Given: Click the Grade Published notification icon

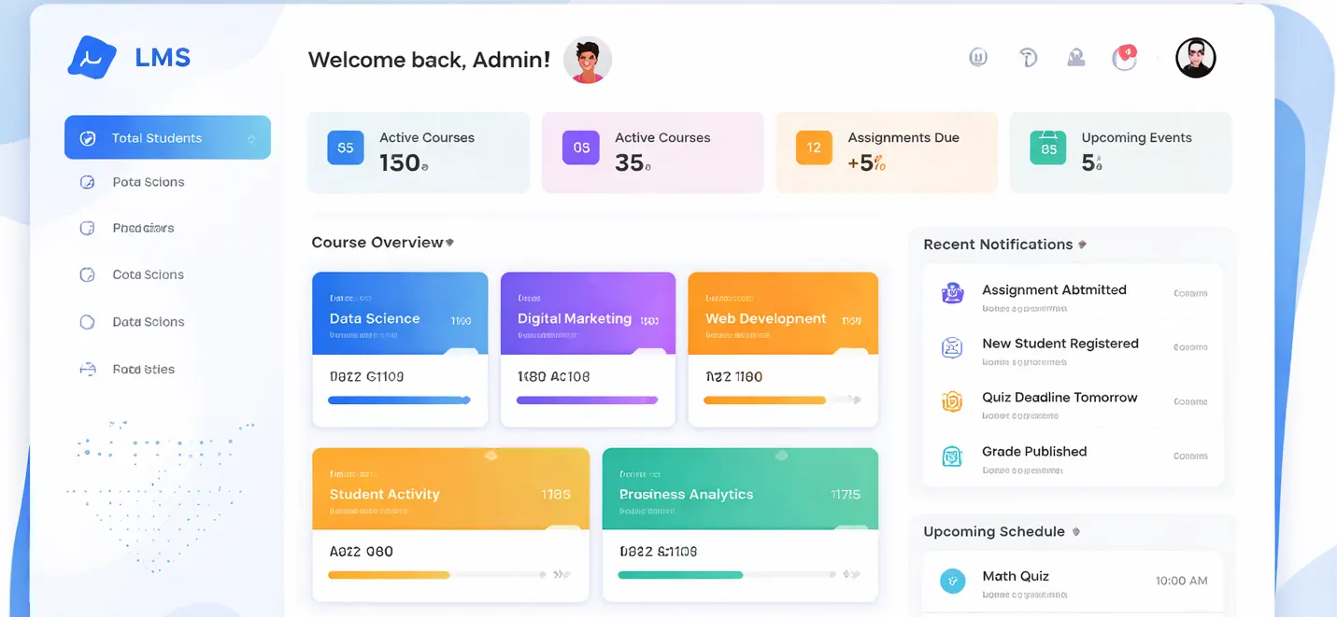Looking at the screenshot, I should 952,456.
